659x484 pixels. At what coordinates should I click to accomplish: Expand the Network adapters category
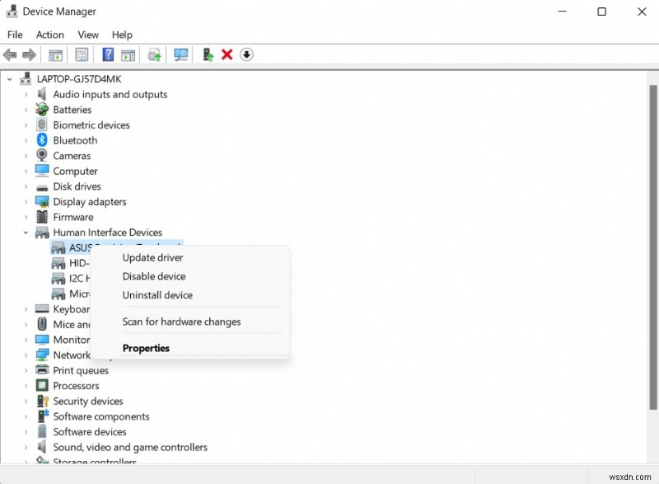point(26,355)
